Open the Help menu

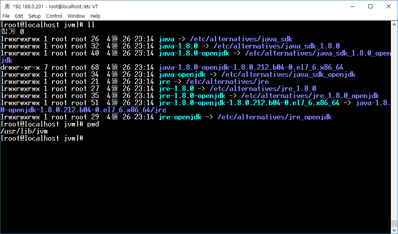tap(95, 16)
